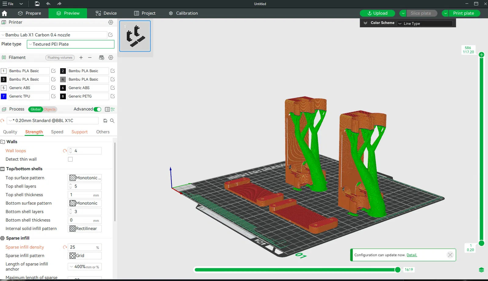The height and width of the screenshot is (281, 488).
Task: Dismiss the configuration update notification
Action: [x=450, y=255]
